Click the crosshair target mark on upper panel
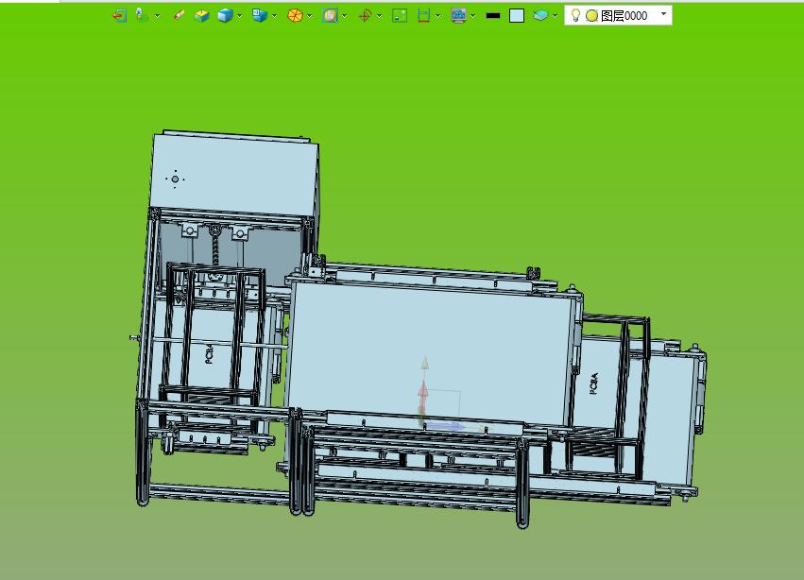The width and height of the screenshot is (804, 580). coord(175,179)
